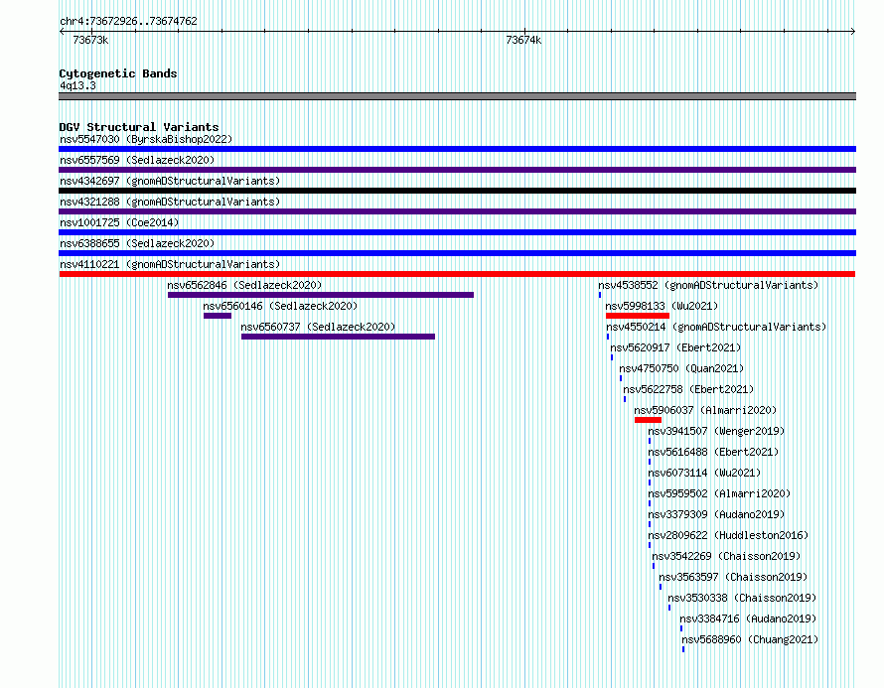This screenshot has height=688, width=884.
Task: Click nsv3941507 (Wenger2019) label
Action: [x=716, y=431]
